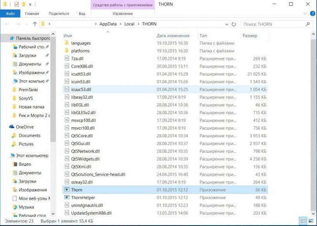Click the New folder icon in title bar
Image resolution: width=317 pixels, height=226 pixels.
(24, 4)
